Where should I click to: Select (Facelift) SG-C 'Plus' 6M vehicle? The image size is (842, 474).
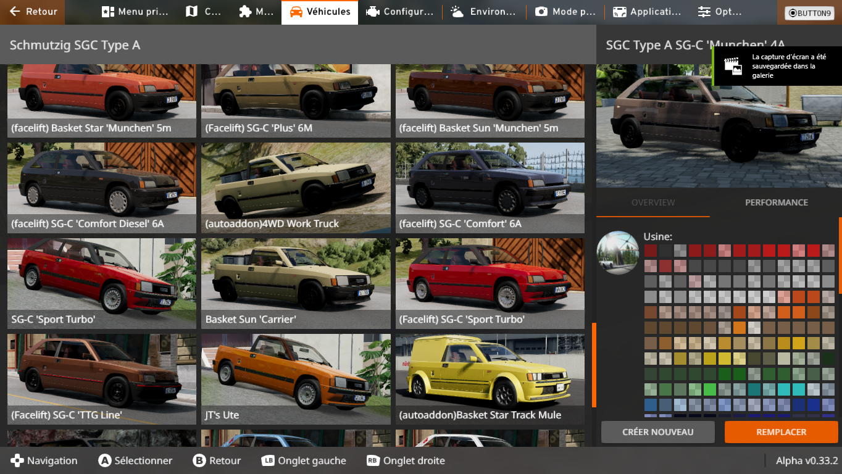(296, 101)
